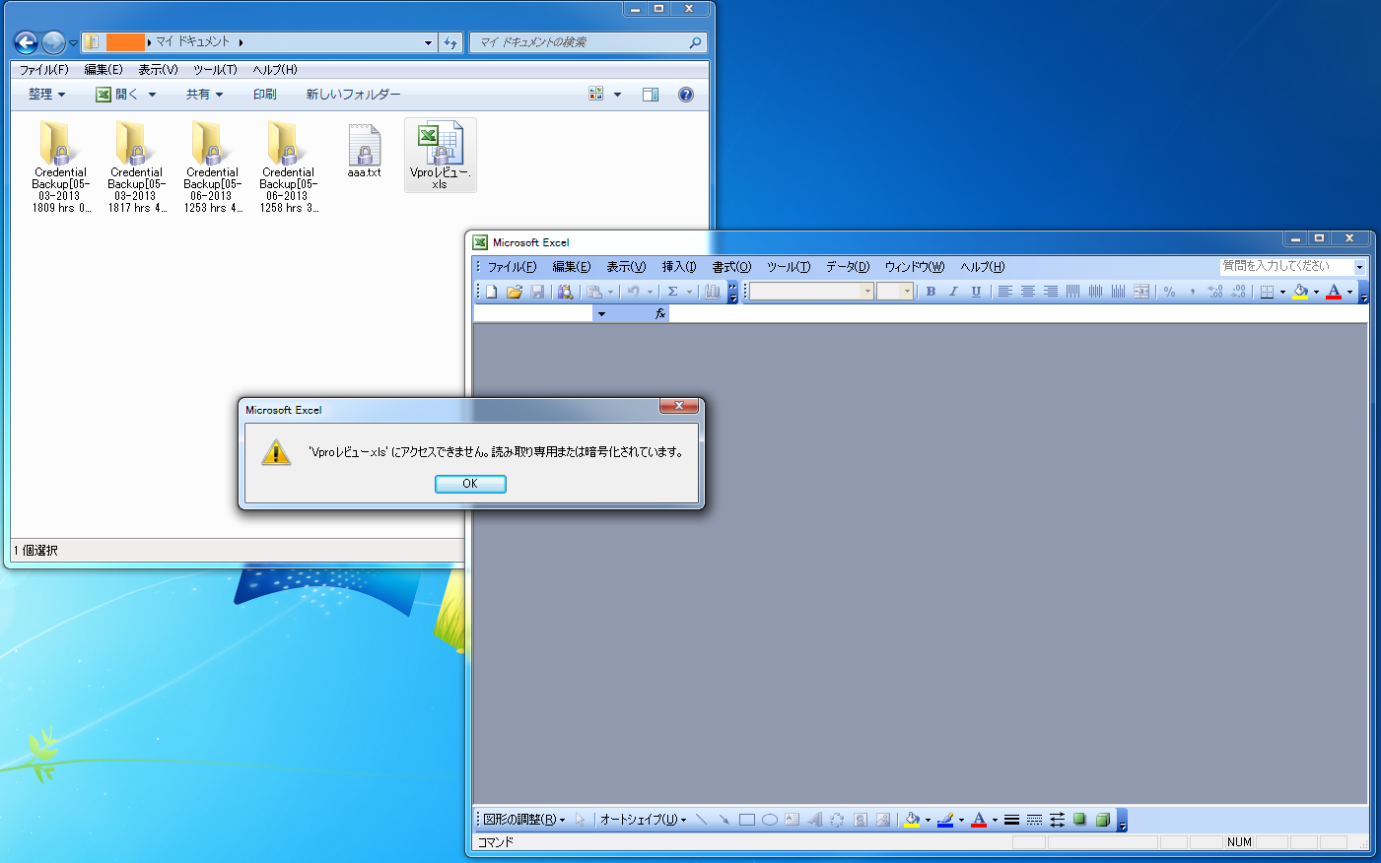Select the Rectangle drawing tool

pyautogui.click(x=746, y=820)
